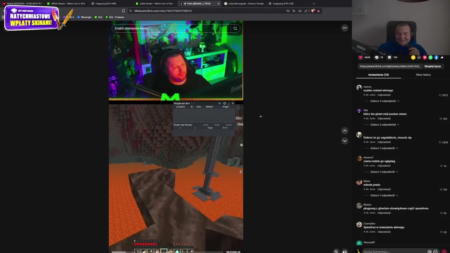
Task: Open Kick - Giveaway bookmark
Action: point(115,17)
